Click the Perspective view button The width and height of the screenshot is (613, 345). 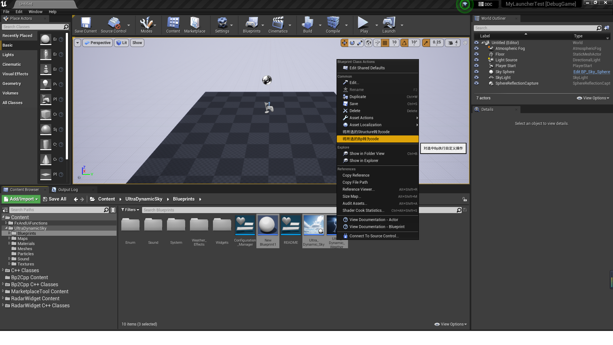point(97,43)
